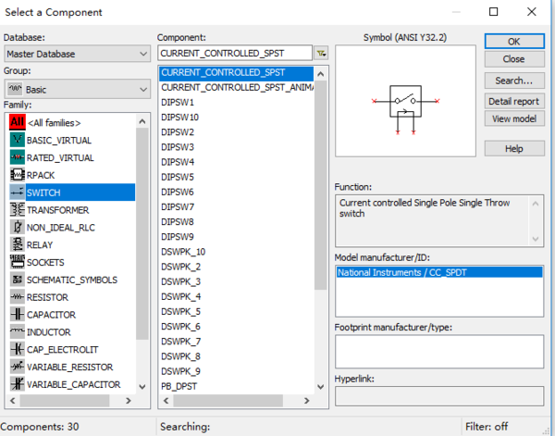Select National Instruments / CC_SPDT model

[439, 272]
